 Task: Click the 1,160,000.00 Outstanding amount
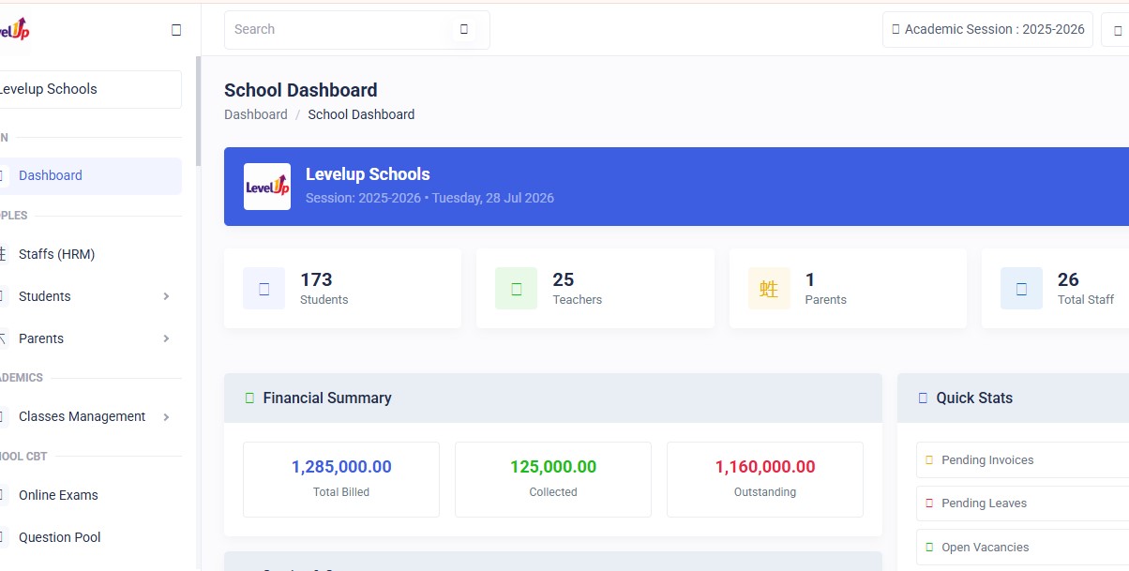(765, 467)
